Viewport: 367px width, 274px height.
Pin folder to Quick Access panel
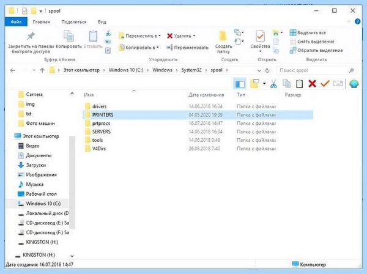[x=31, y=42]
